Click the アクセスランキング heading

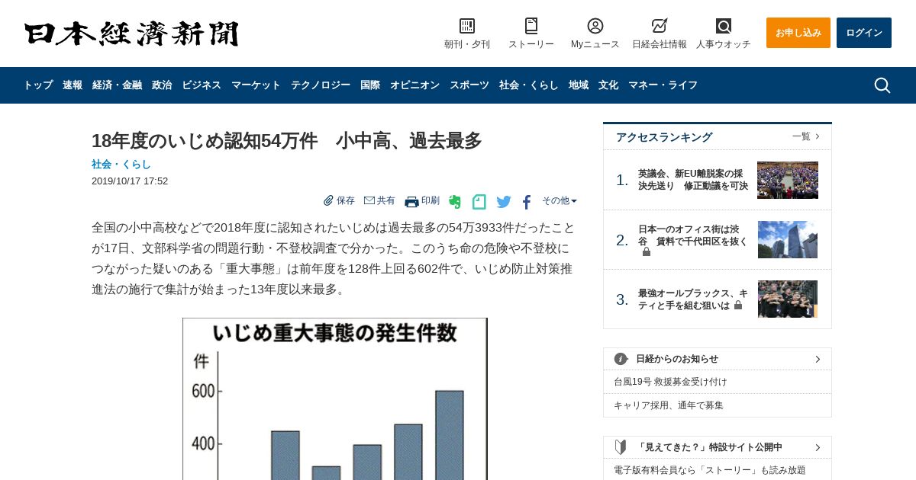click(x=664, y=137)
